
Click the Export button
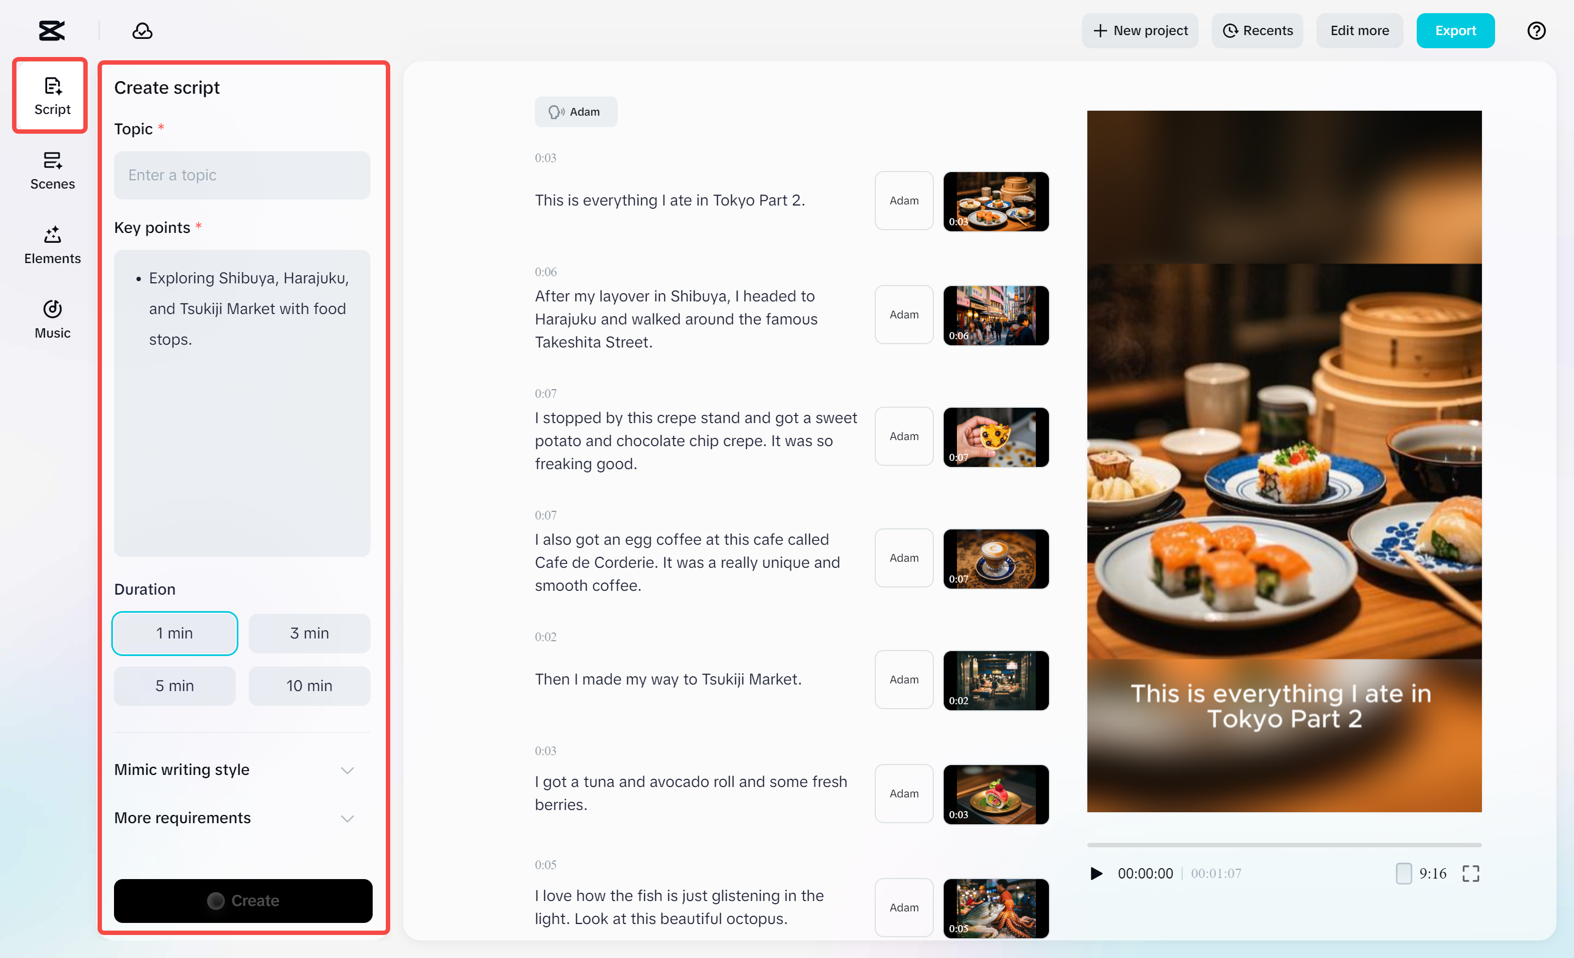click(1455, 31)
